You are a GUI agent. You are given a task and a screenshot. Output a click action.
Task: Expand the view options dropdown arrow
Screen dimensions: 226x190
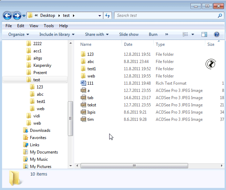(x=193, y=34)
